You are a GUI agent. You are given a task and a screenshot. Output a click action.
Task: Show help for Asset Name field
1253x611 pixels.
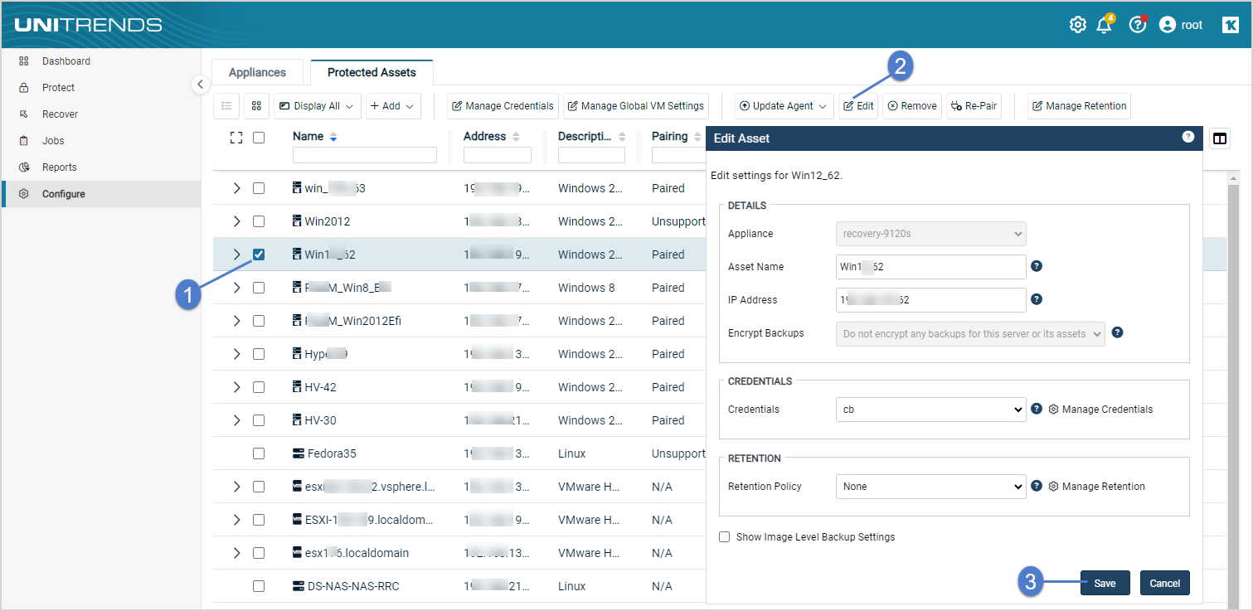point(1036,266)
